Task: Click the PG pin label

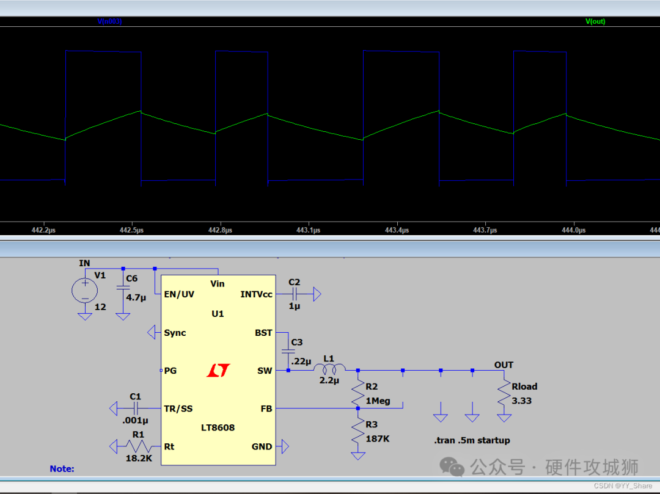Action: coord(170,371)
